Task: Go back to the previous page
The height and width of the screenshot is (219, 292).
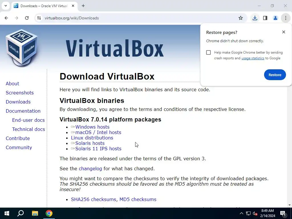Action: (6, 18)
